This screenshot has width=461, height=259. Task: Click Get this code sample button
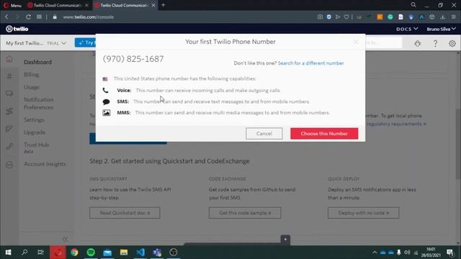tap(245, 213)
